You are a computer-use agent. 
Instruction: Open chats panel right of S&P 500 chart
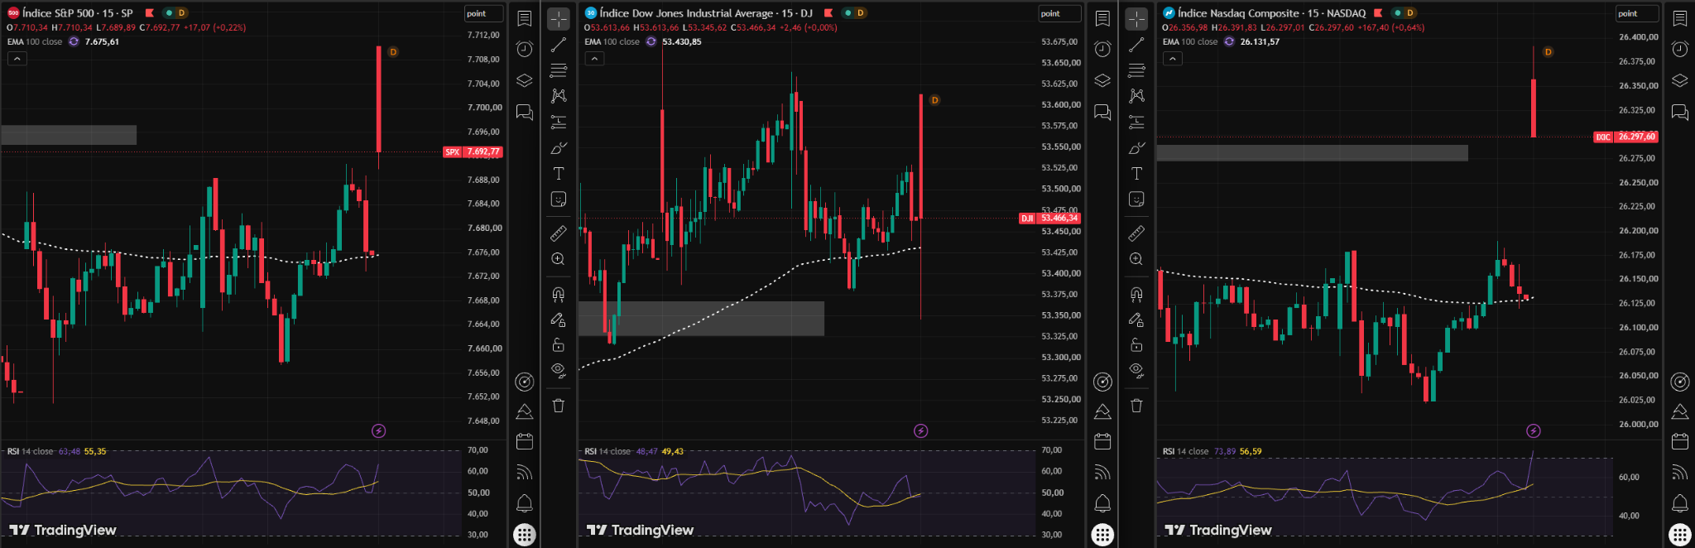click(525, 112)
